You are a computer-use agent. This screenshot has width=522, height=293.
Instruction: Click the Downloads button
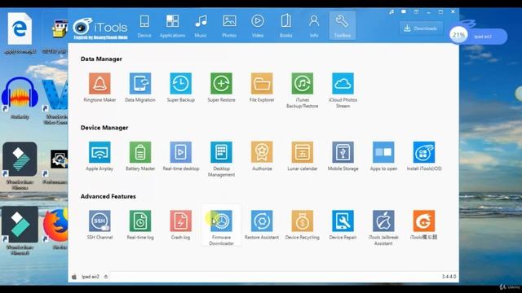pos(421,28)
